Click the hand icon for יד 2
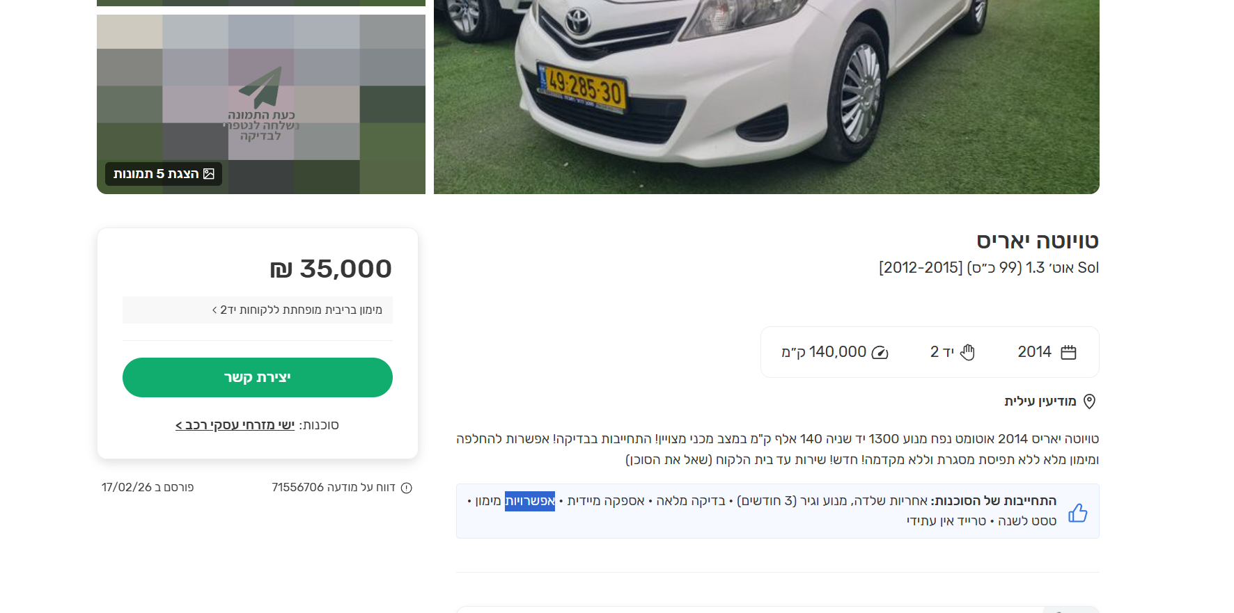Image resolution: width=1234 pixels, height=613 pixels. coord(967,353)
